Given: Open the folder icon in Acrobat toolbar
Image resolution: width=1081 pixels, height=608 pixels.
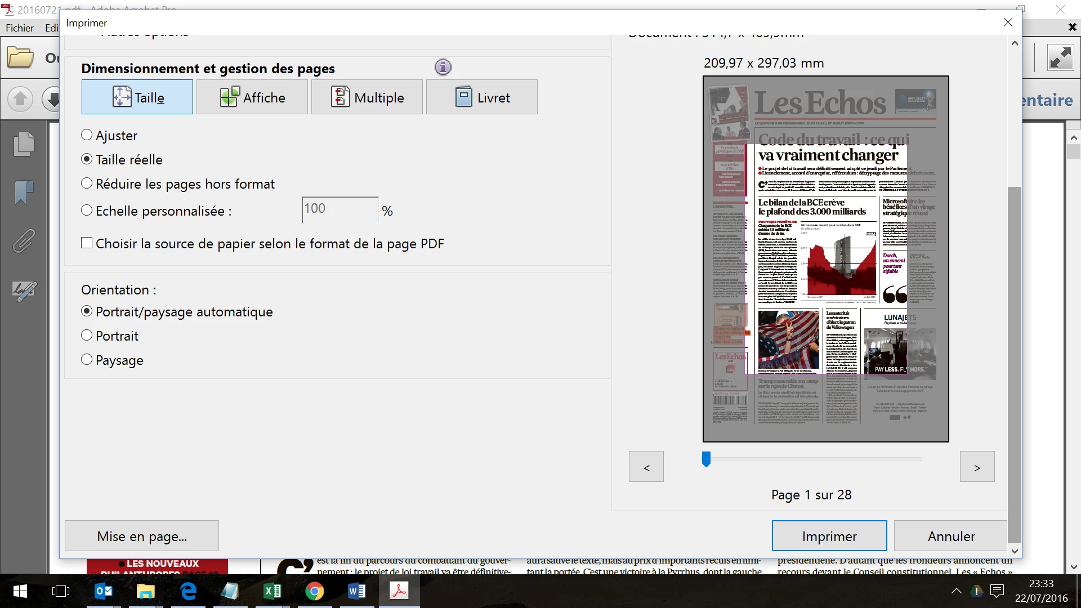Looking at the screenshot, I should [20, 57].
